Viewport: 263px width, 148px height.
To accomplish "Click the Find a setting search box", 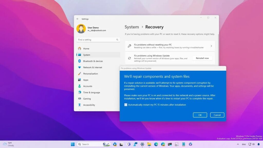I will coord(98,40).
